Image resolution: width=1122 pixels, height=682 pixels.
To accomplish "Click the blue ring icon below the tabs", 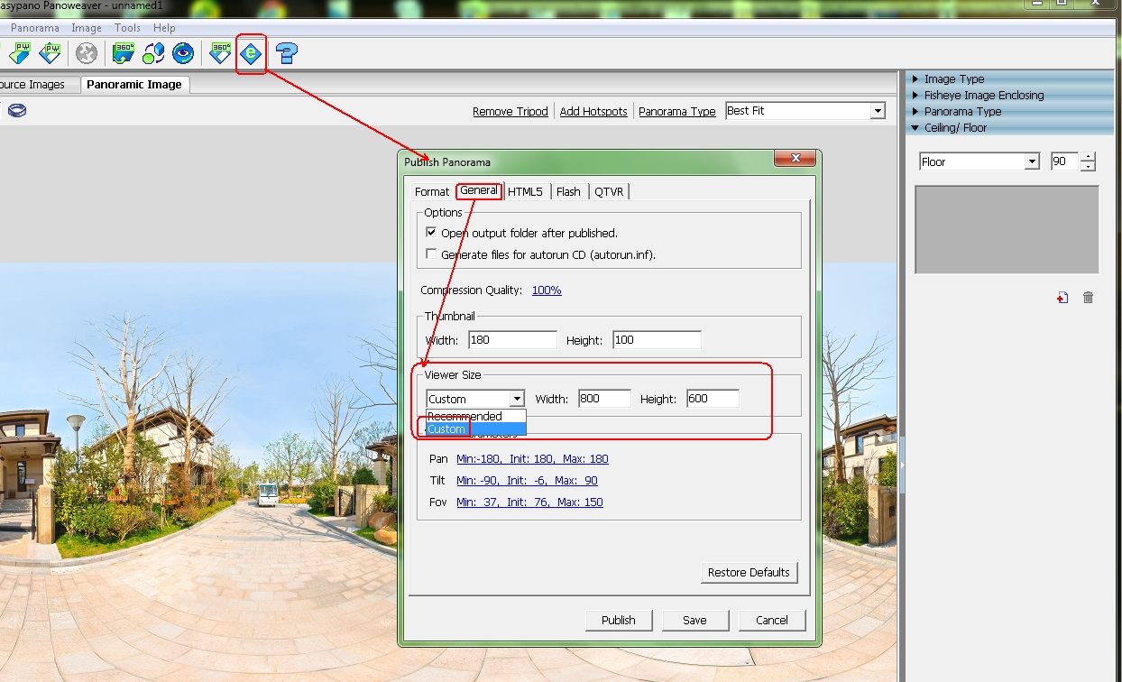I will pos(17,111).
